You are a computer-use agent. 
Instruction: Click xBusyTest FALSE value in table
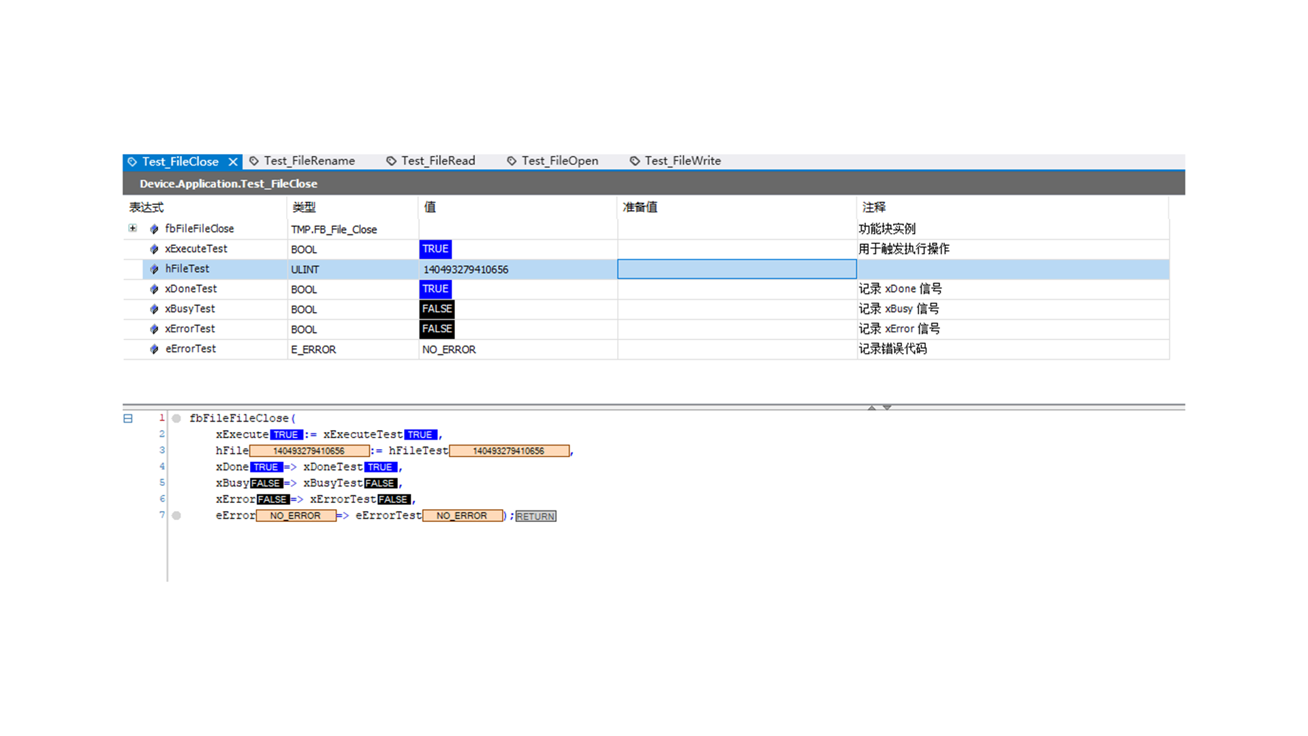(x=437, y=309)
